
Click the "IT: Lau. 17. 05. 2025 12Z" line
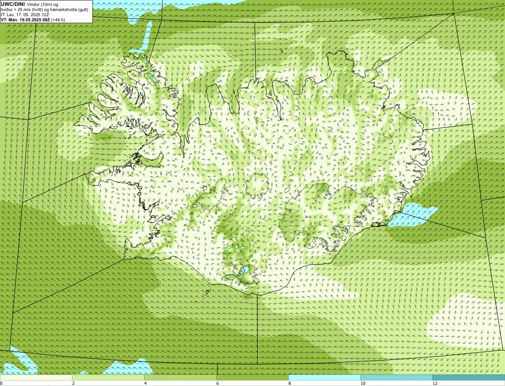click(x=25, y=15)
